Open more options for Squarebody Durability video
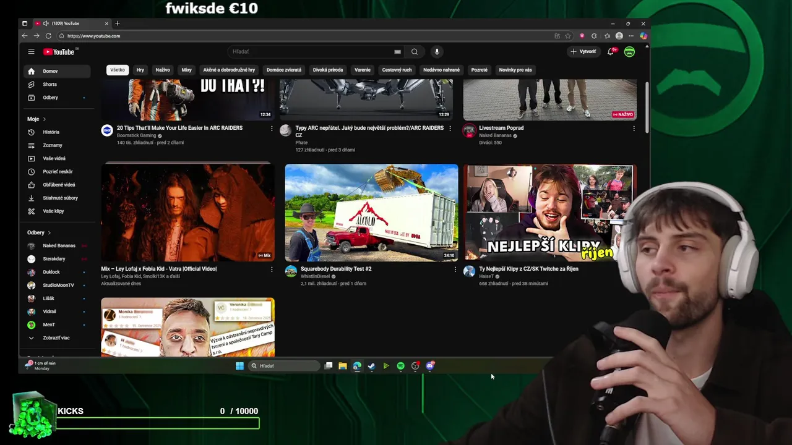This screenshot has width=792, height=445. (x=455, y=269)
